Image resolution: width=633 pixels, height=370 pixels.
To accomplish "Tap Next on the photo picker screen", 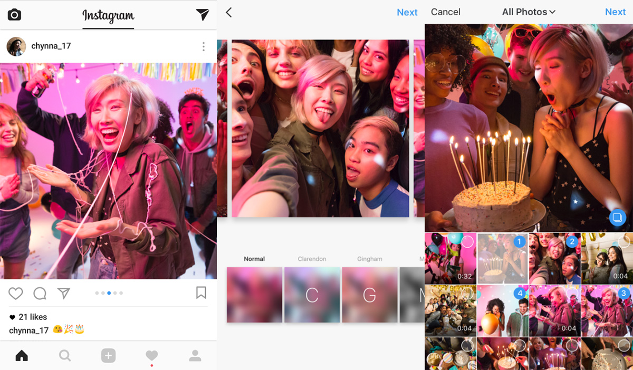I will [615, 12].
